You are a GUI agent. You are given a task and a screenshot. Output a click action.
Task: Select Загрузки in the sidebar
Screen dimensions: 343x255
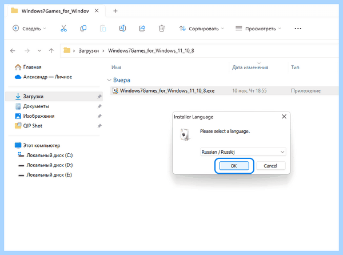coord(54,97)
